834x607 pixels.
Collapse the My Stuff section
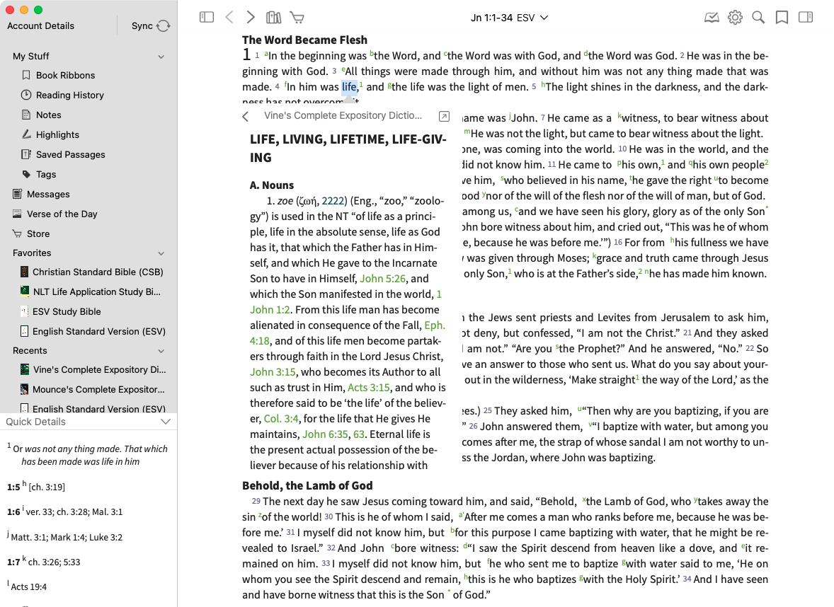click(161, 57)
